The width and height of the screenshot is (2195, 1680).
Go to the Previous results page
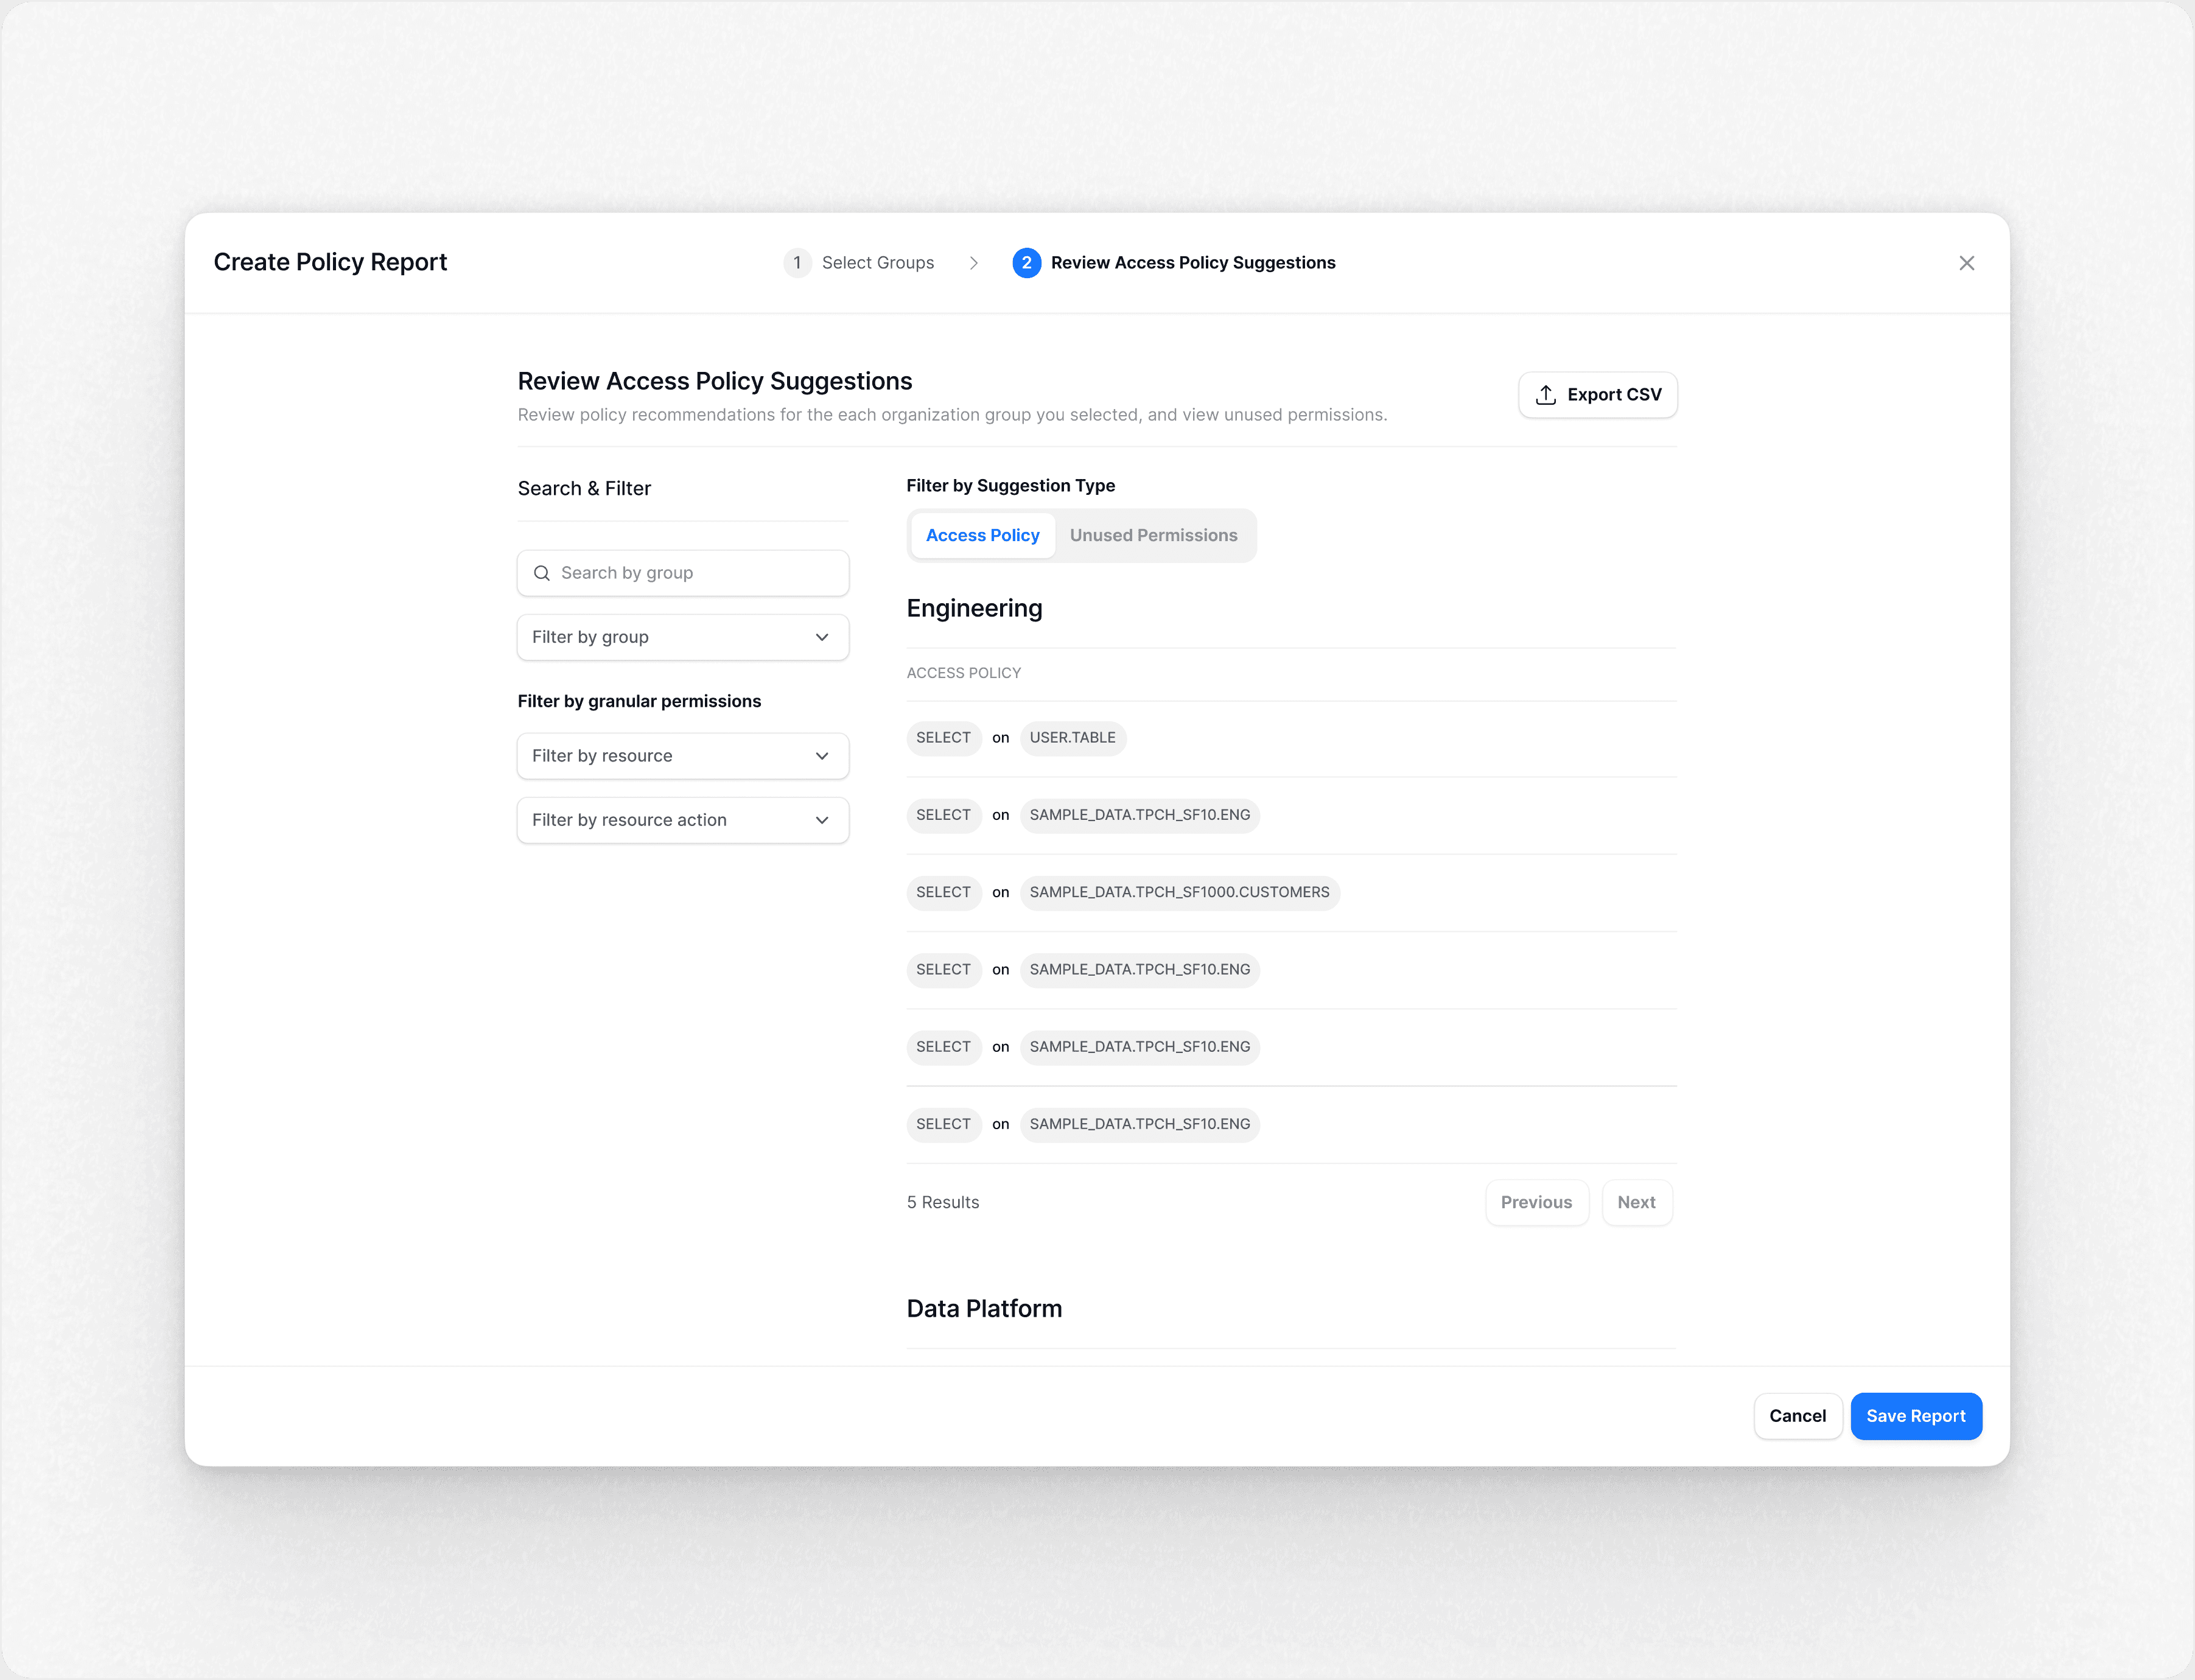point(1536,1203)
